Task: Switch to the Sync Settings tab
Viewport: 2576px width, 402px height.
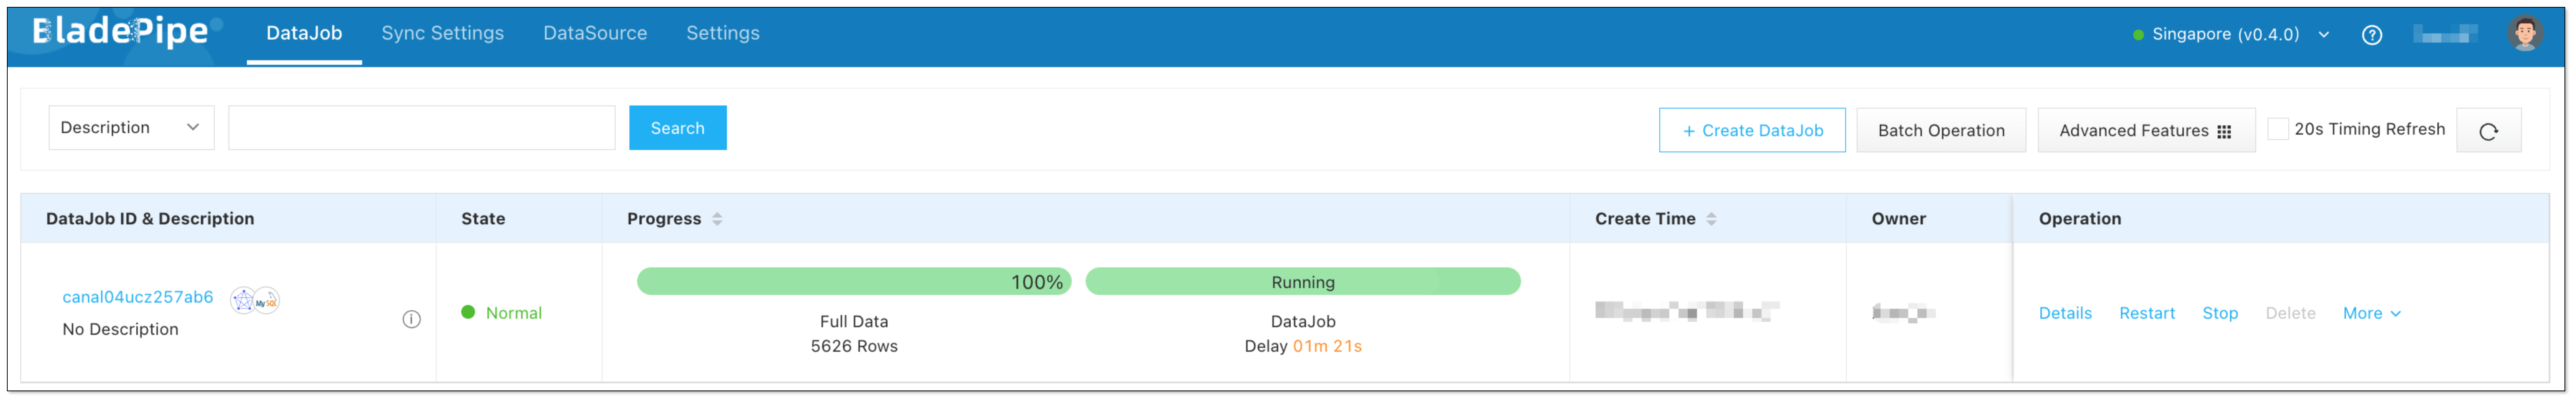Action: pos(442,33)
